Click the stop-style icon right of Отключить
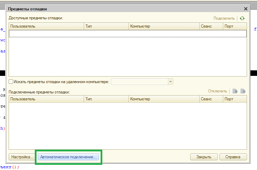257x170 pixels. 235,91
